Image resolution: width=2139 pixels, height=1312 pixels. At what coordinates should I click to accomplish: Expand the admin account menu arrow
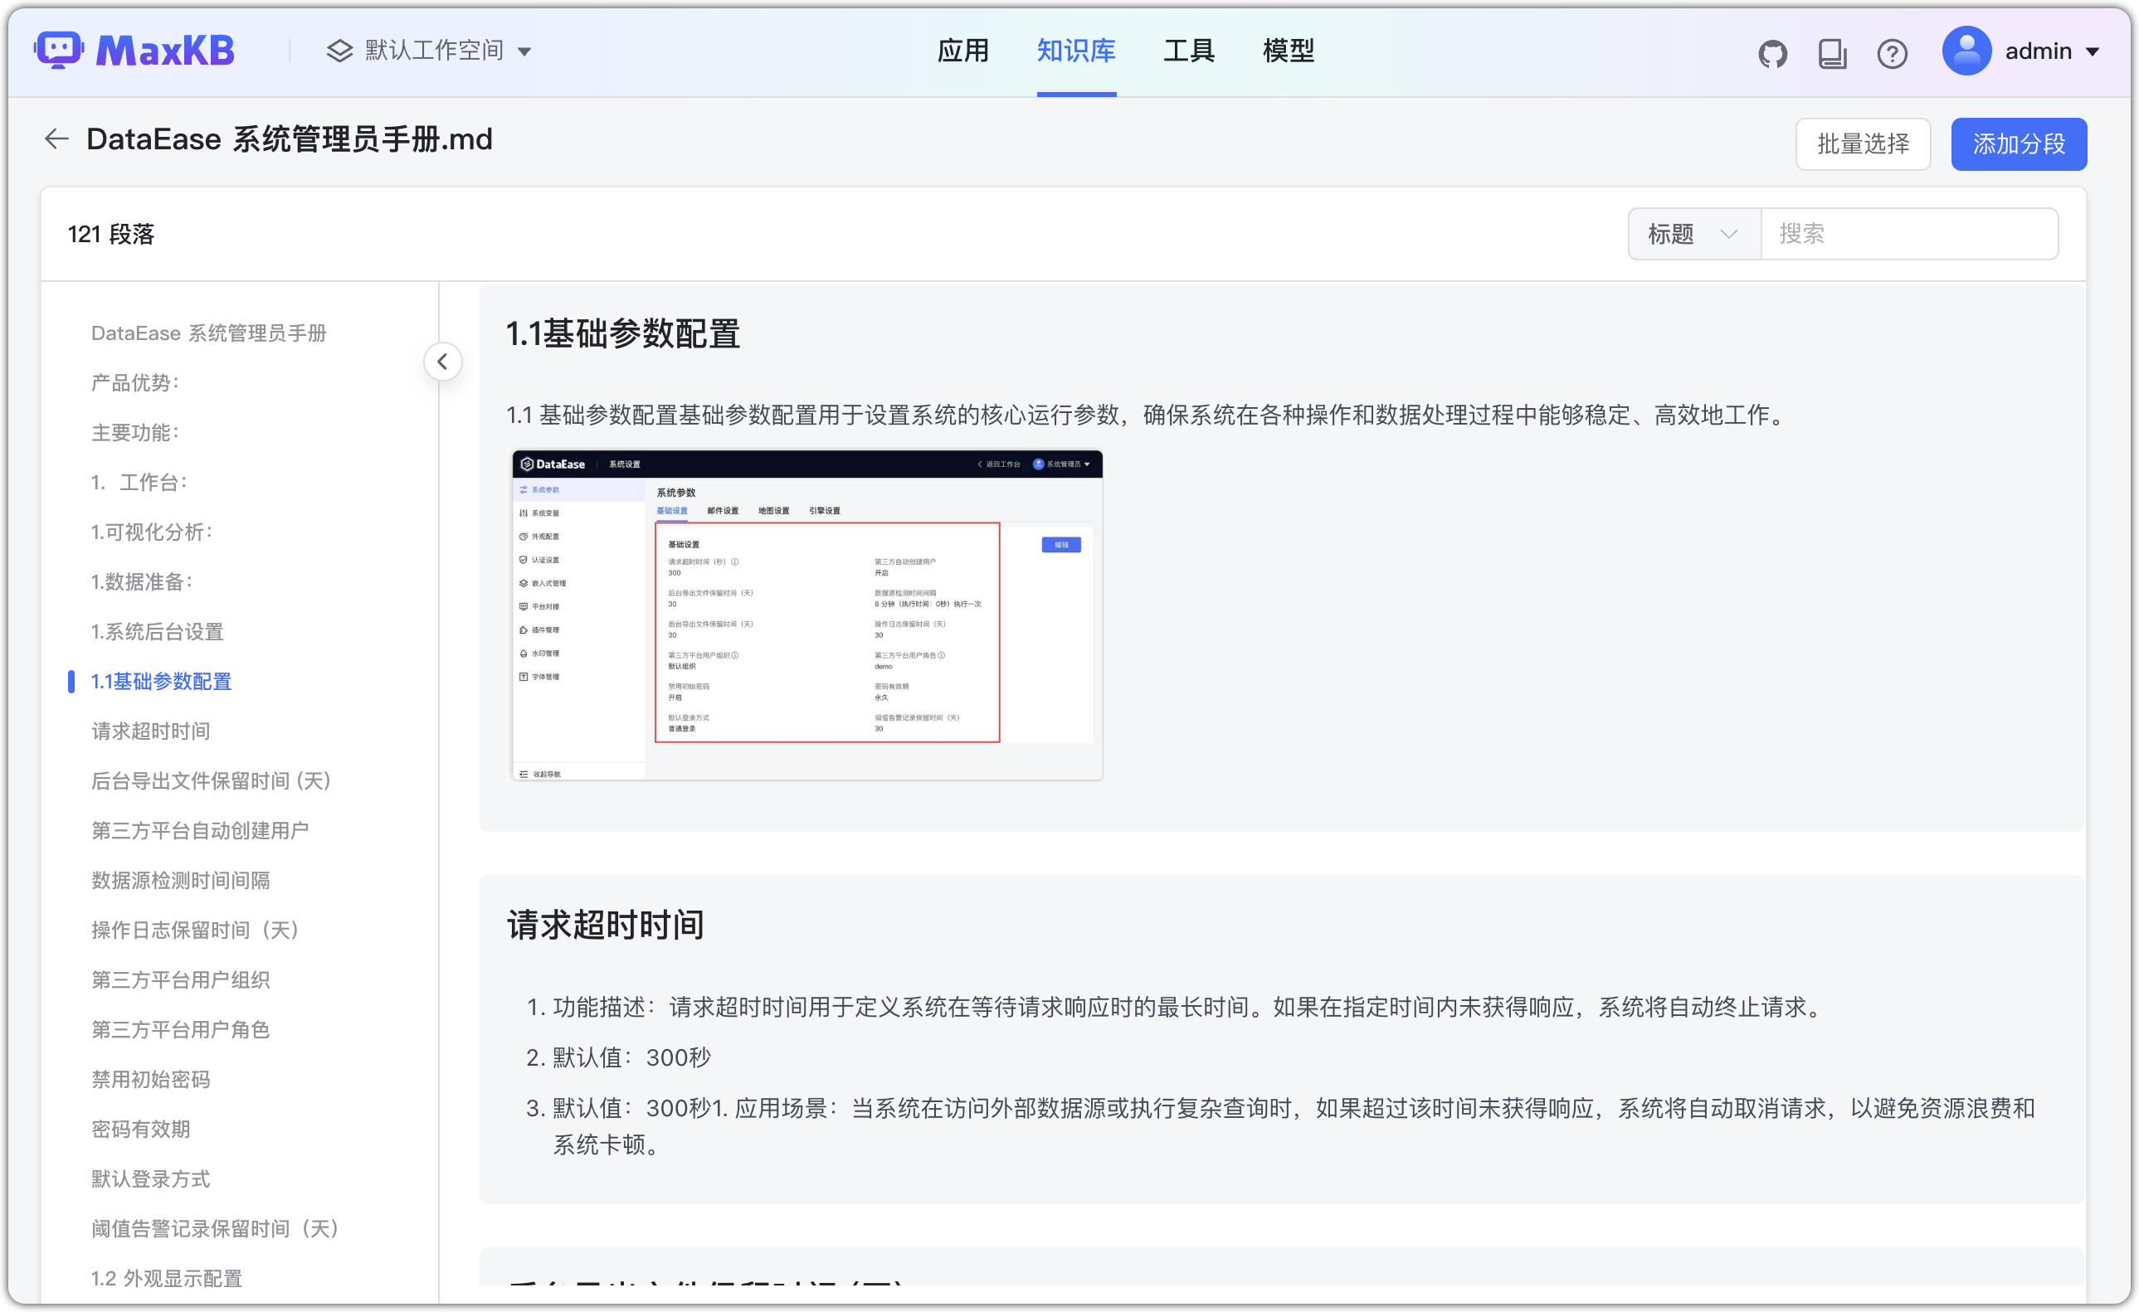[x=2093, y=52]
